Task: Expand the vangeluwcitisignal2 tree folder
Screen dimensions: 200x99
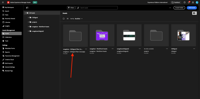Action: click(x=28, y=31)
